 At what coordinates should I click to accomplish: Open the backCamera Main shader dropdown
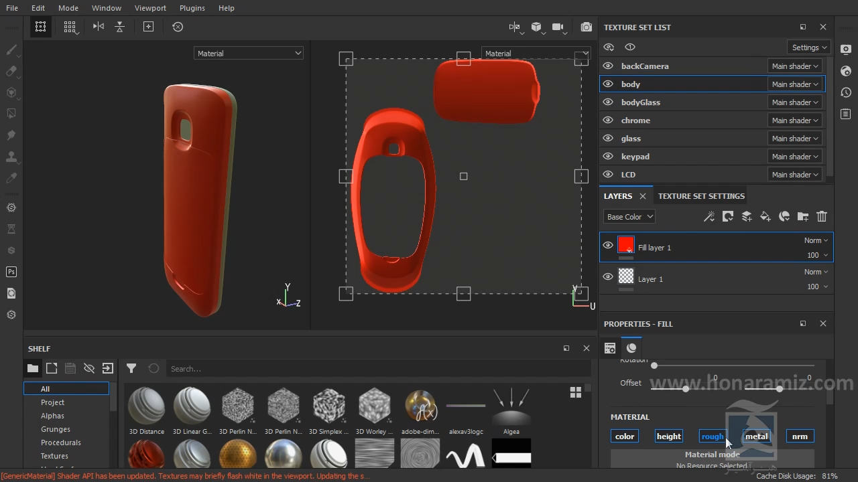click(x=795, y=66)
